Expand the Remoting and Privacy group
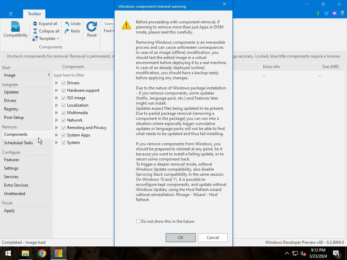The width and height of the screenshot is (347, 260). point(57,128)
